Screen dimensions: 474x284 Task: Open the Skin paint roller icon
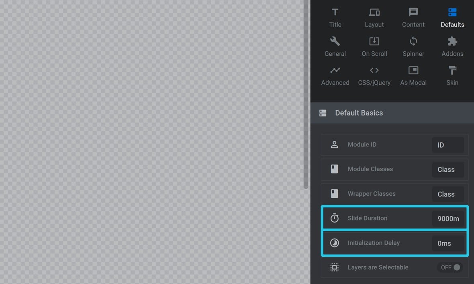click(x=452, y=70)
